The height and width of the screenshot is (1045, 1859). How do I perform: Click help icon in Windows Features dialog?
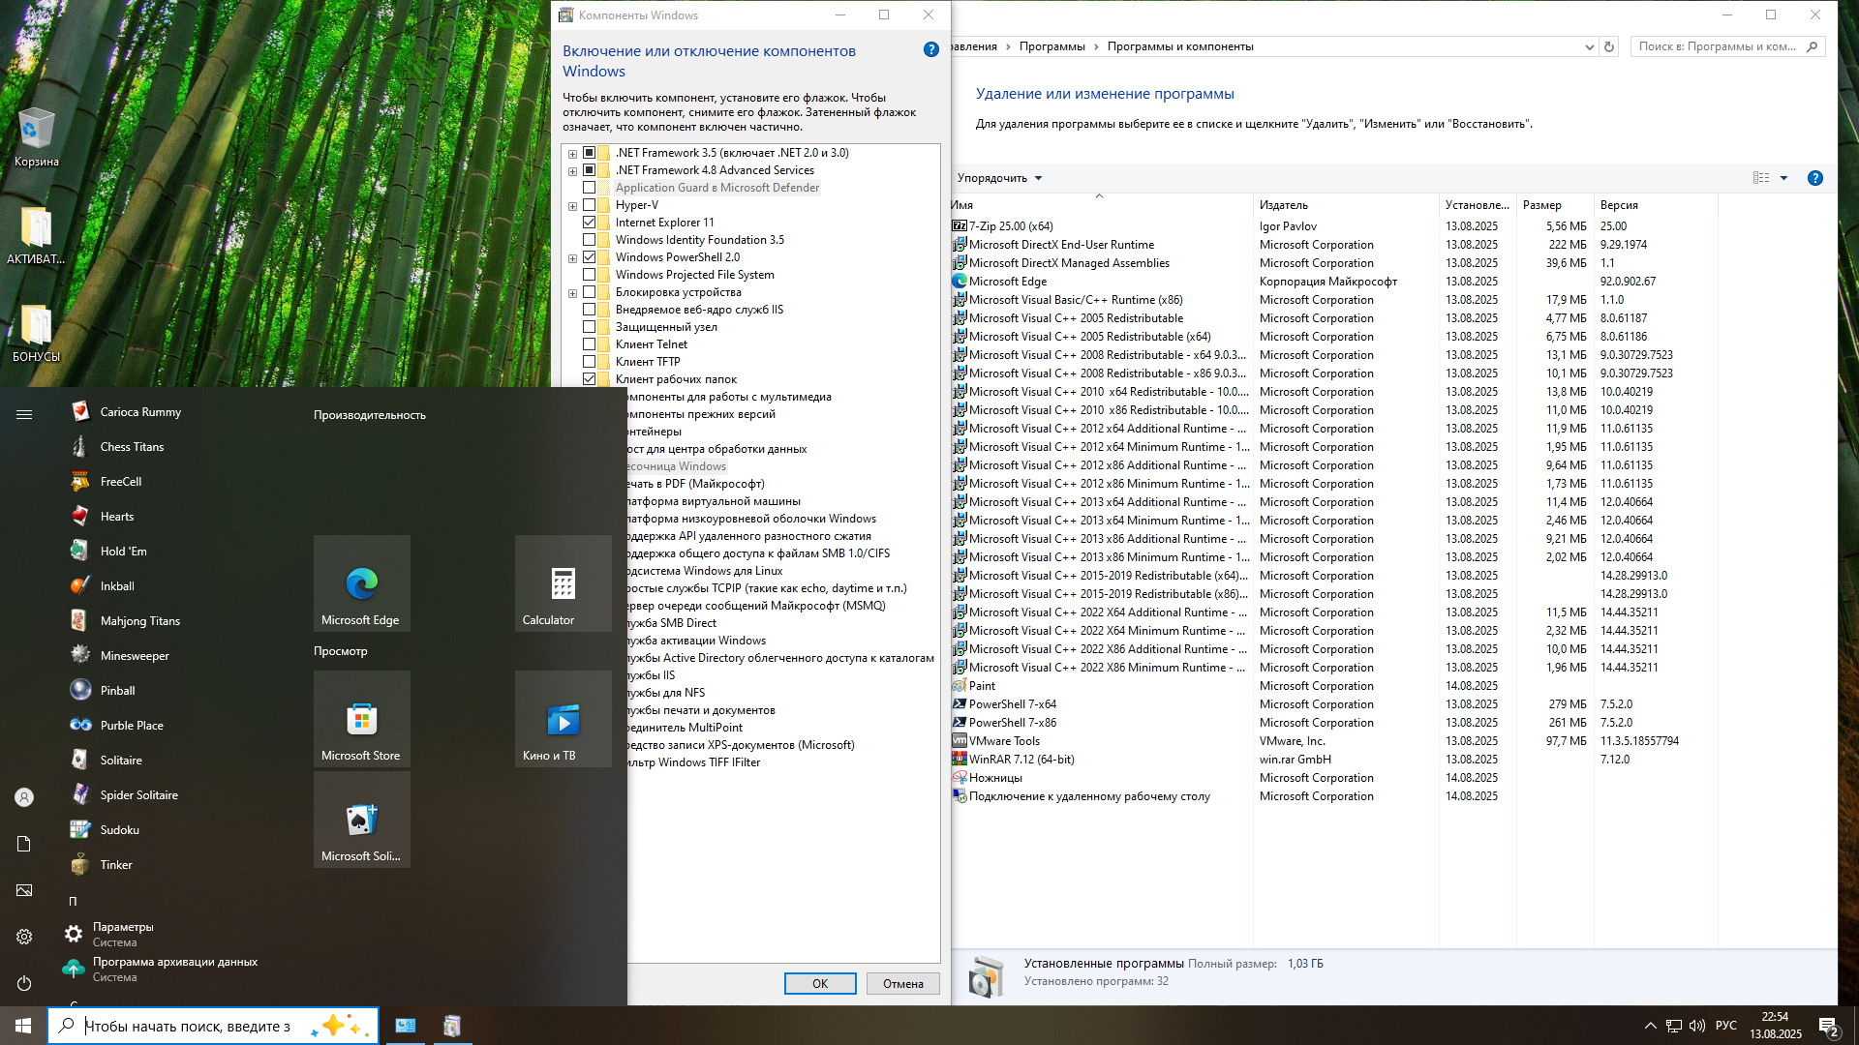(930, 49)
